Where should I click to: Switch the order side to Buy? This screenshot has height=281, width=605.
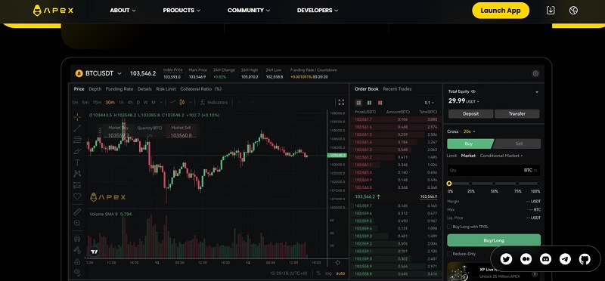click(x=470, y=144)
